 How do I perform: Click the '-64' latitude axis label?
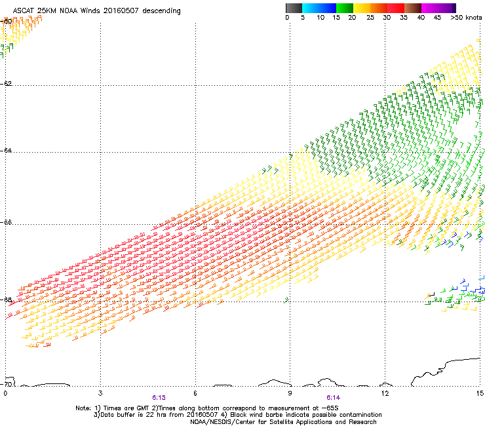point(6,150)
